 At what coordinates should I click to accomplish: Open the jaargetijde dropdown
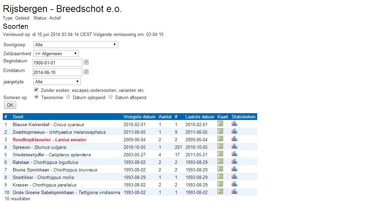tap(57, 82)
